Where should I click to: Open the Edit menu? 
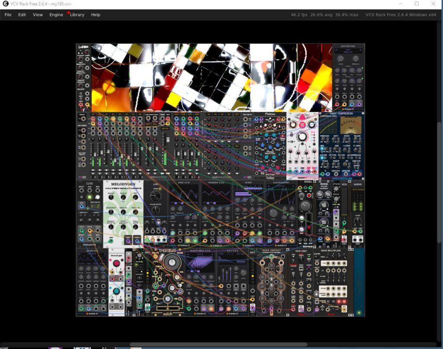pos(22,15)
